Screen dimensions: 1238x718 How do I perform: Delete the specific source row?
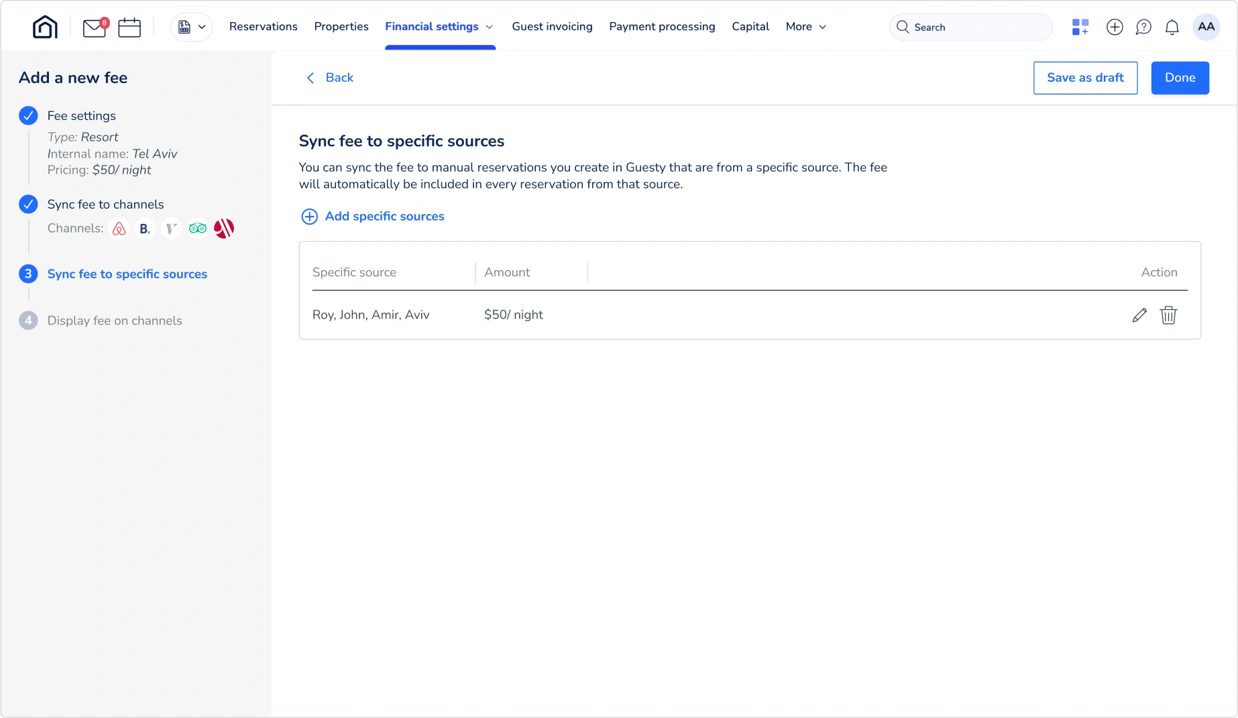tap(1169, 315)
